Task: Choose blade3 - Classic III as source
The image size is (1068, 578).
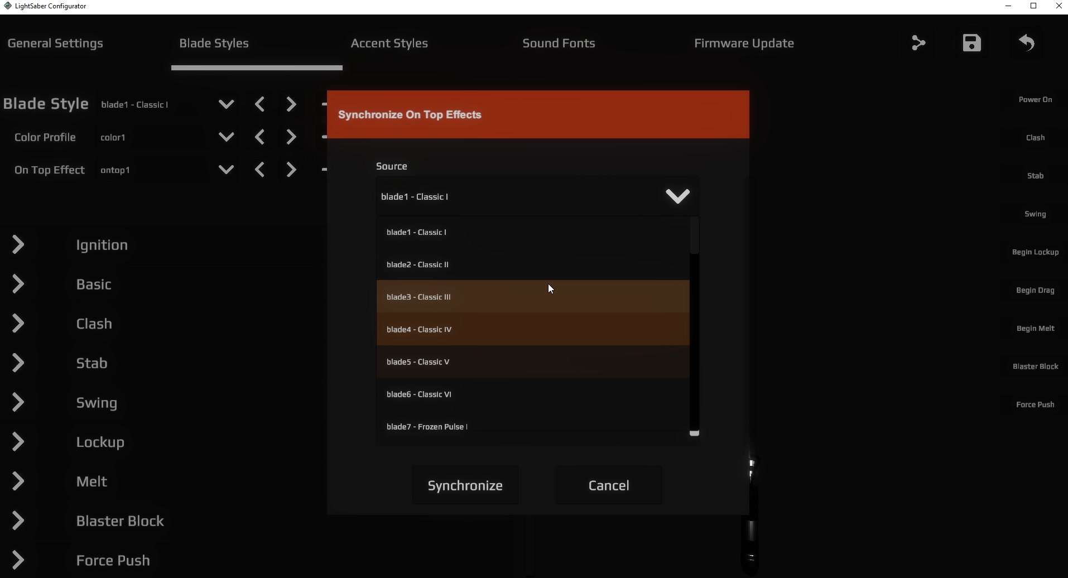Action: 533,297
